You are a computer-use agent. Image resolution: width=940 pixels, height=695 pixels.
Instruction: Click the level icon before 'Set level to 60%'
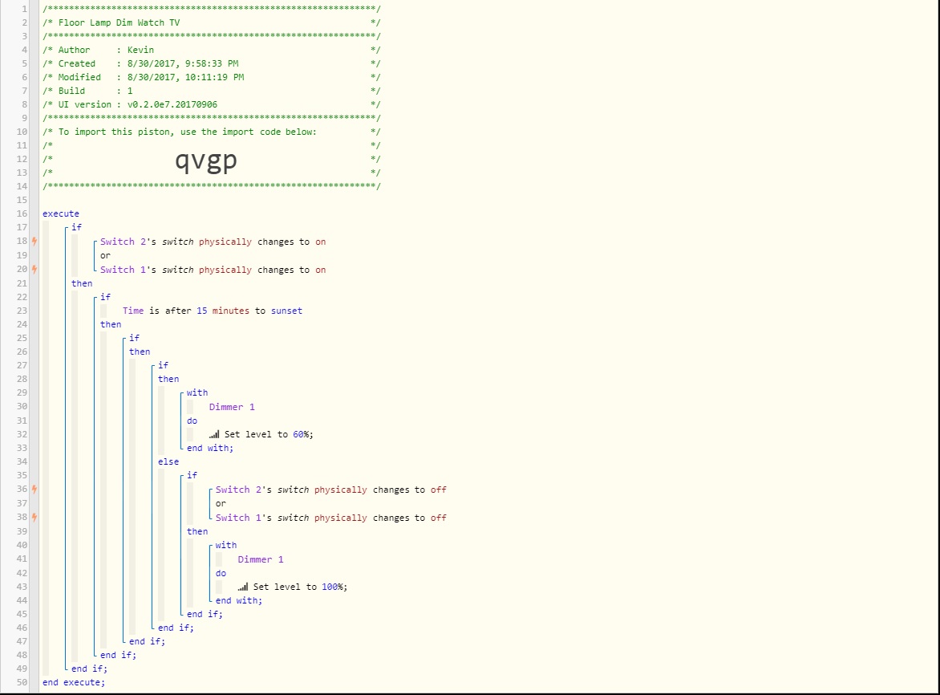coord(214,434)
